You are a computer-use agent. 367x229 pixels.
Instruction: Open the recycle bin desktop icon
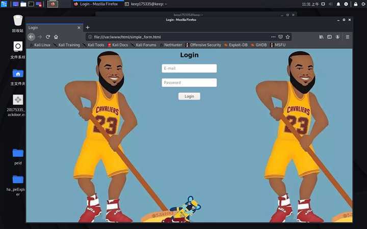point(18,23)
